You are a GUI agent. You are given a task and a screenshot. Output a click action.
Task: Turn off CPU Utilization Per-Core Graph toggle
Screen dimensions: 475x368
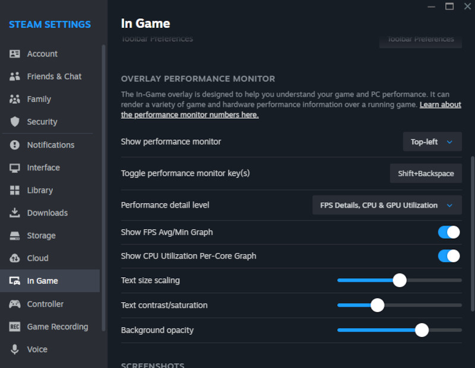click(449, 256)
